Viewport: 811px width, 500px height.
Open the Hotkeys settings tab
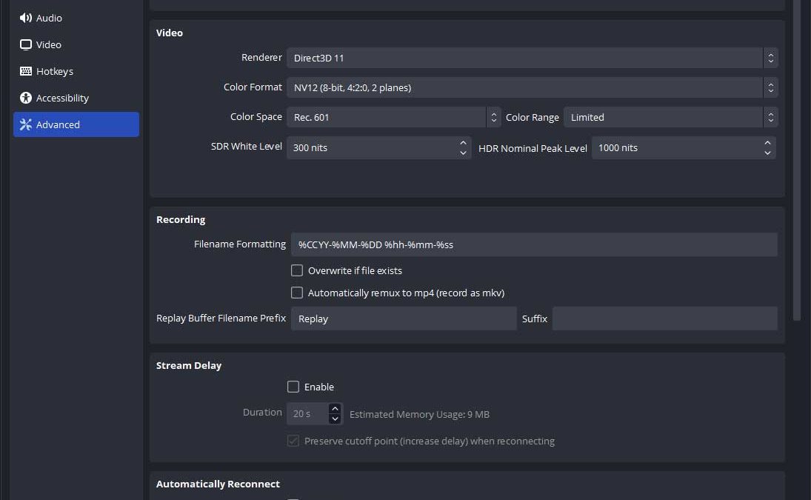(54, 71)
